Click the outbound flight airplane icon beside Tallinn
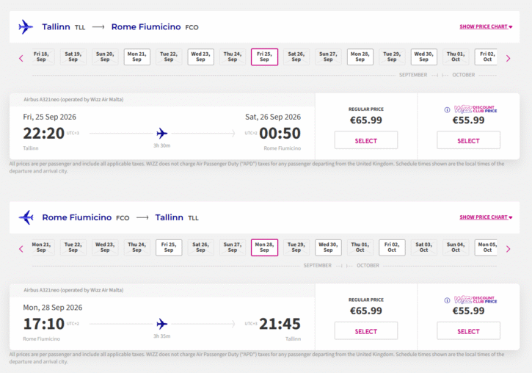Image resolution: width=532 pixels, height=373 pixels. [26, 27]
